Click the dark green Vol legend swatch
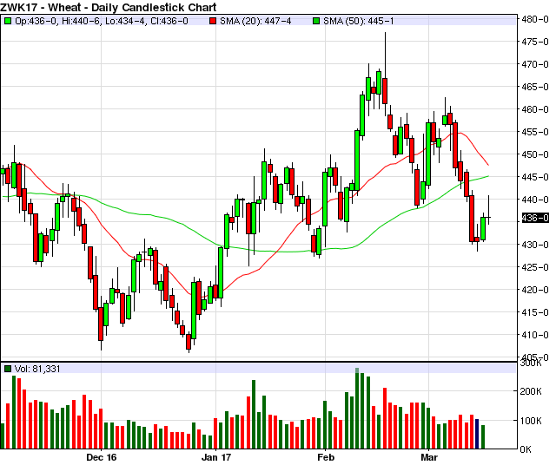556x465 pixels. pyautogui.click(x=8, y=369)
